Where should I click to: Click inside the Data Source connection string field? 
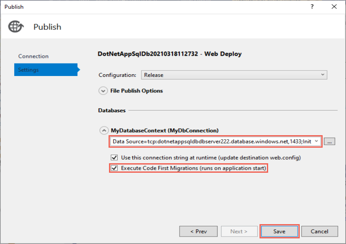click(212, 142)
